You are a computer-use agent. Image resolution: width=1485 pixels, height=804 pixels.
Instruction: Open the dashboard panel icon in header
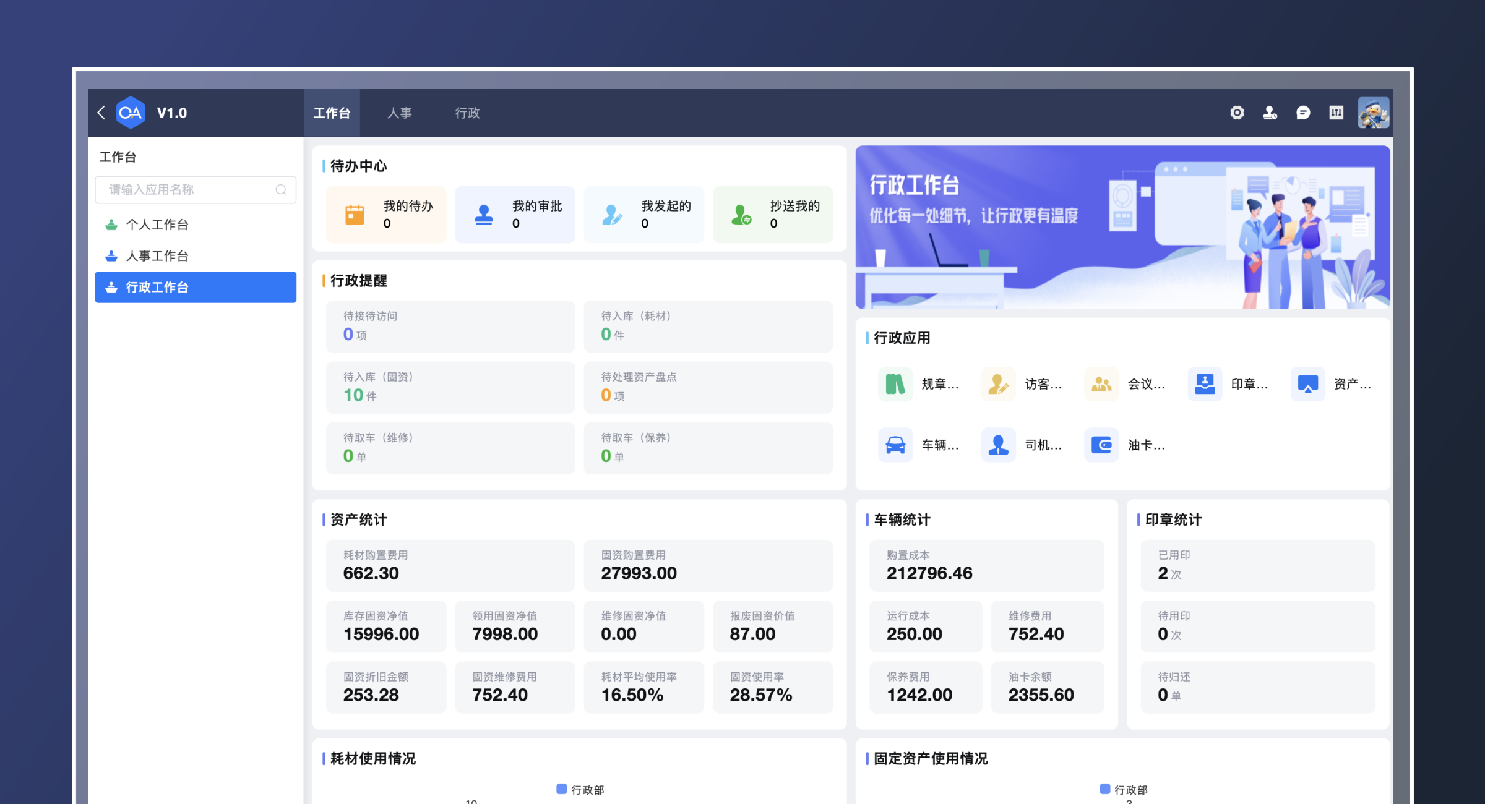[x=1336, y=113]
